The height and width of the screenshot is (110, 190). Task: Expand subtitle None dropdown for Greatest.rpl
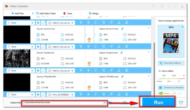point(33,70)
